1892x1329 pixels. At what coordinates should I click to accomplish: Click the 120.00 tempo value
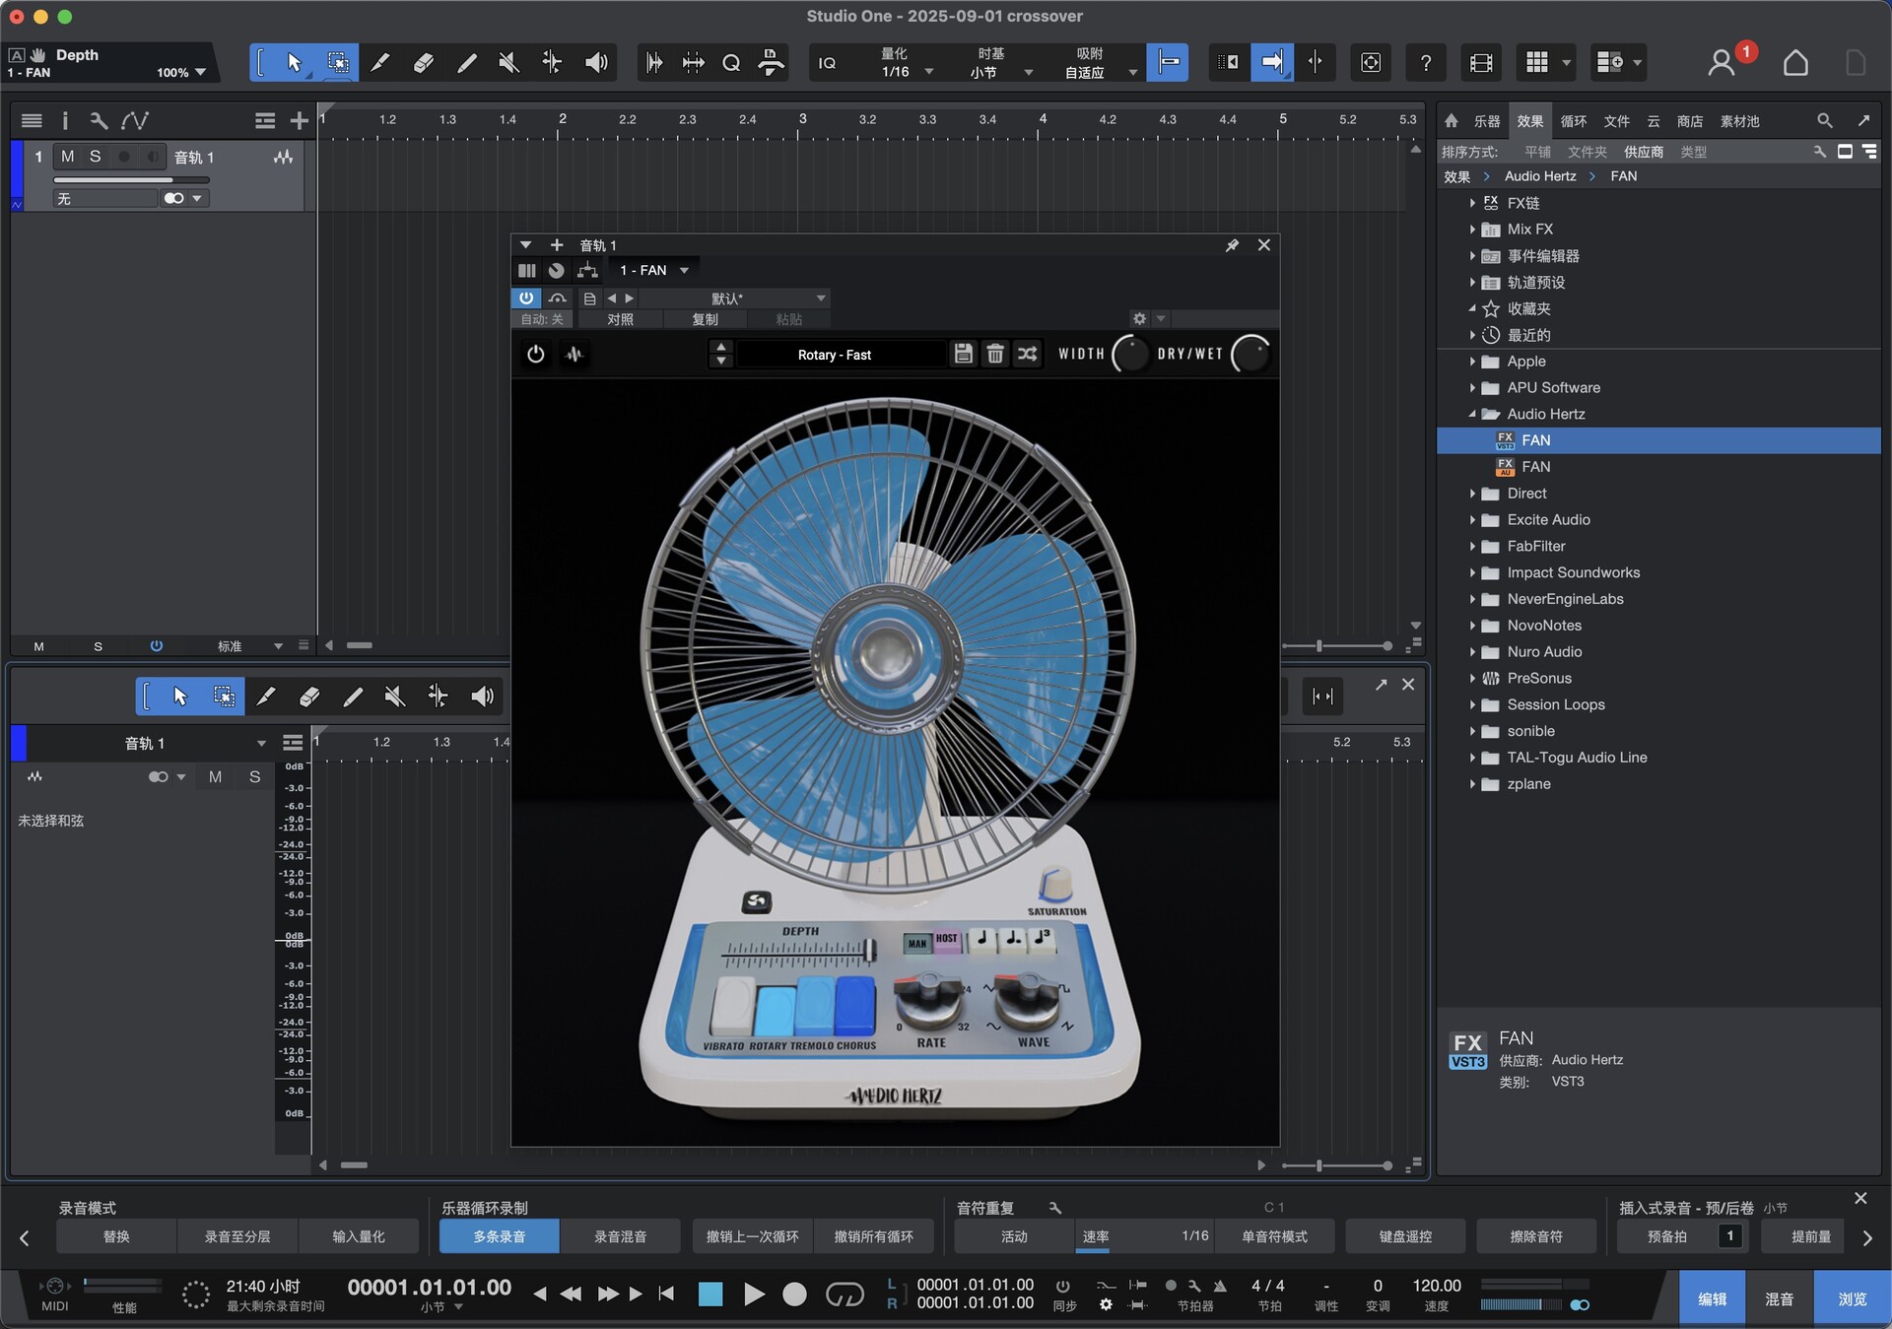click(1437, 1286)
